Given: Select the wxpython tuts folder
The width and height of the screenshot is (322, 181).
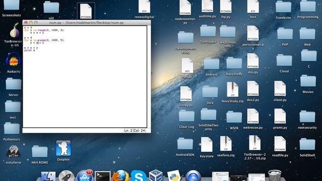Looking at the screenshot, I should point(227,31).
